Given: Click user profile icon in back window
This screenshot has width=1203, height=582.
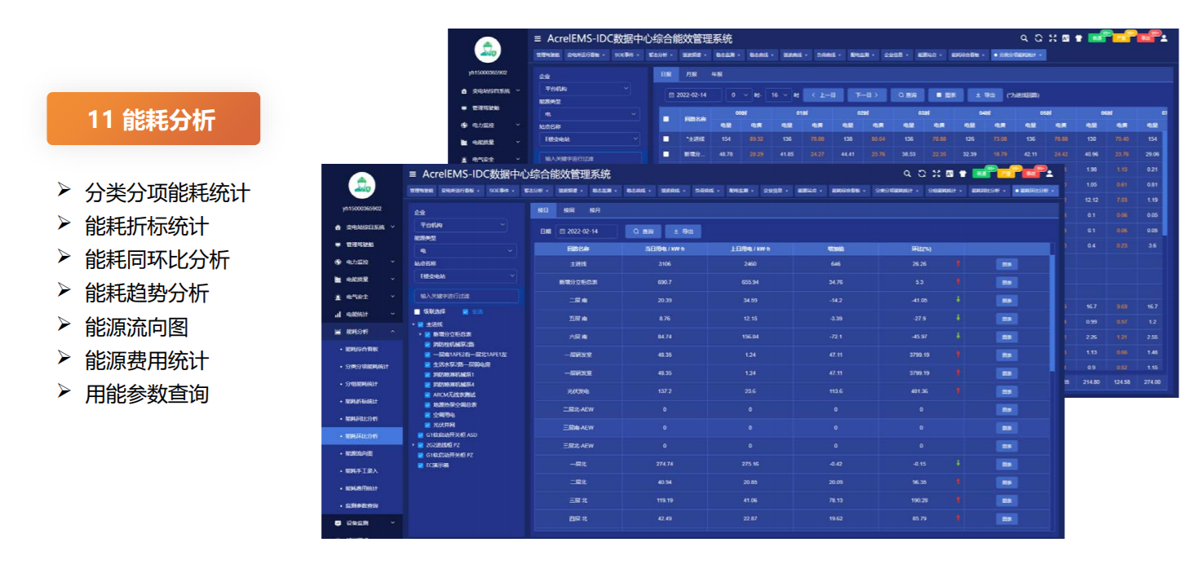Looking at the screenshot, I should pos(1164,37).
